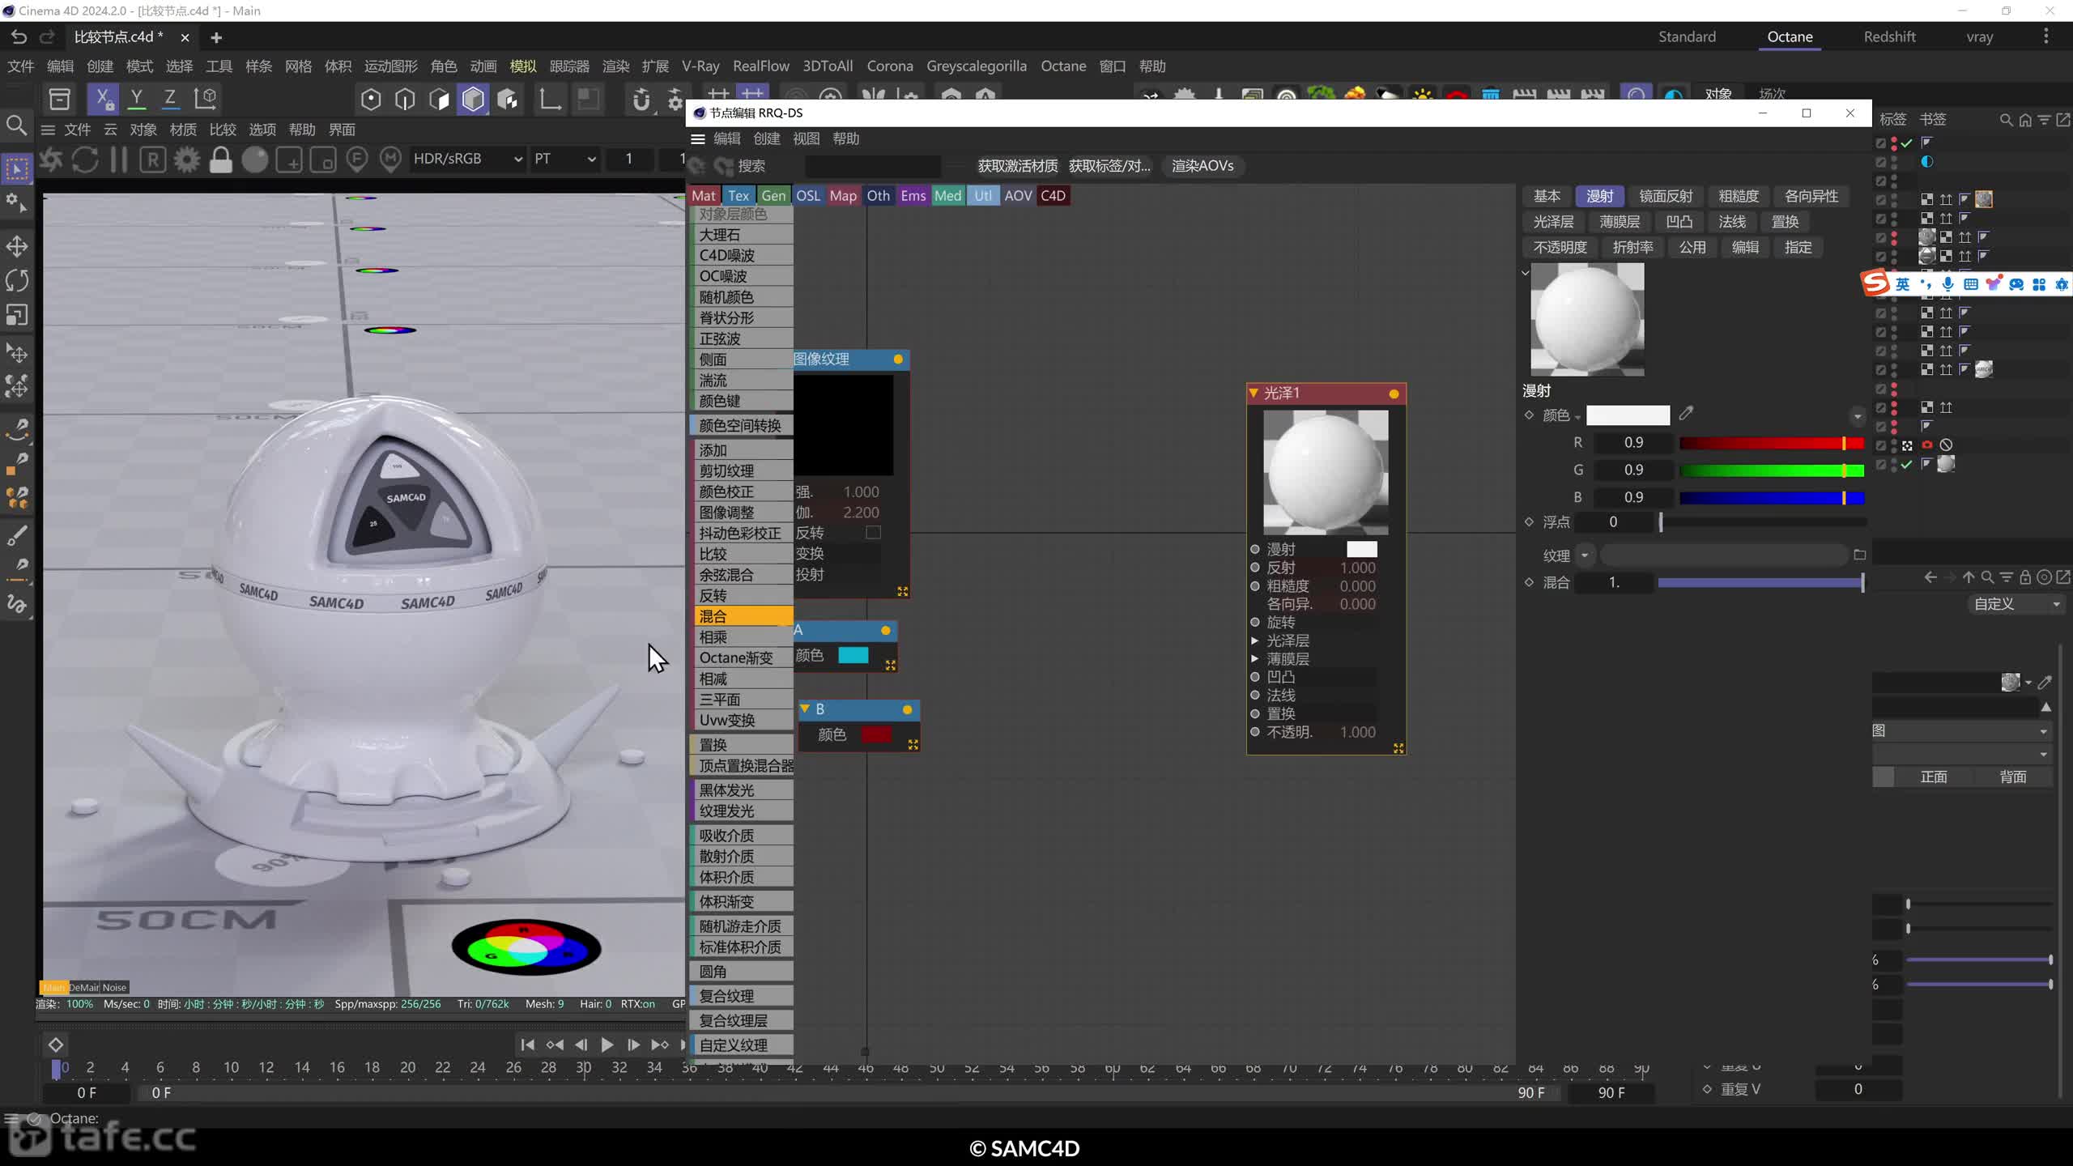Collapse the material preview chevron

(x=1526, y=273)
